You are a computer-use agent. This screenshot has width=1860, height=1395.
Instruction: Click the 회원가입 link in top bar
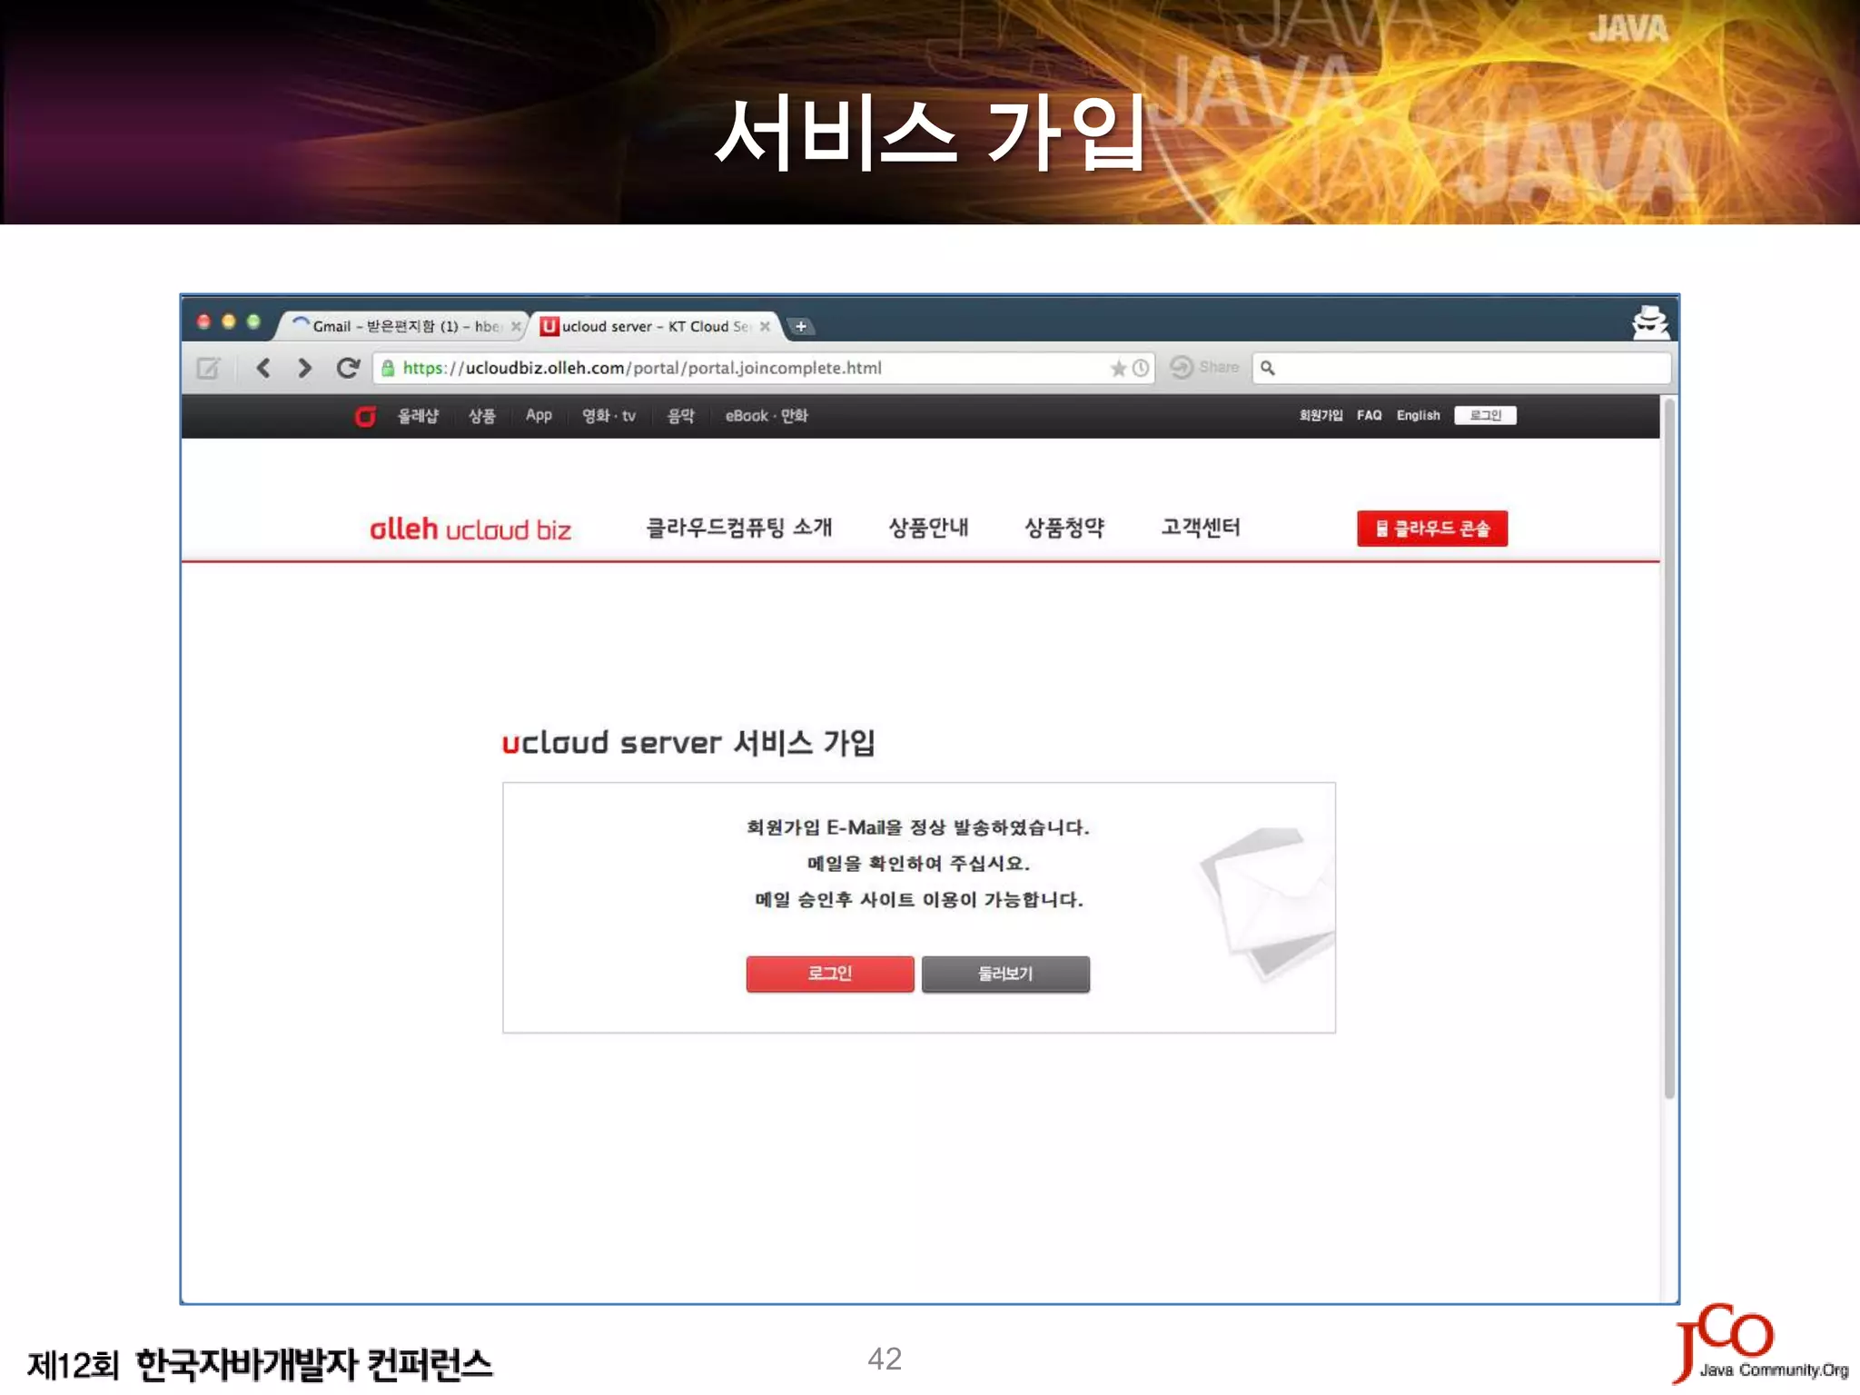(1321, 415)
